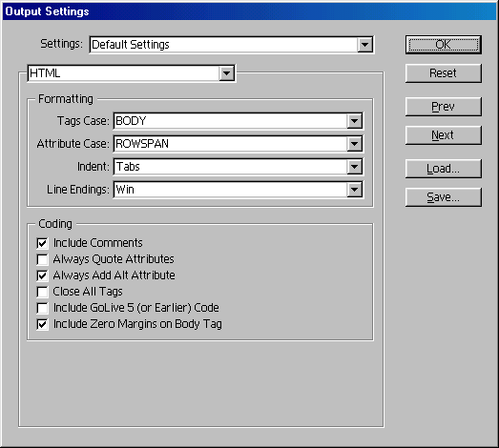Disable Always Add Alt Attribute
Screen dimensions: 499x448
click(42, 275)
